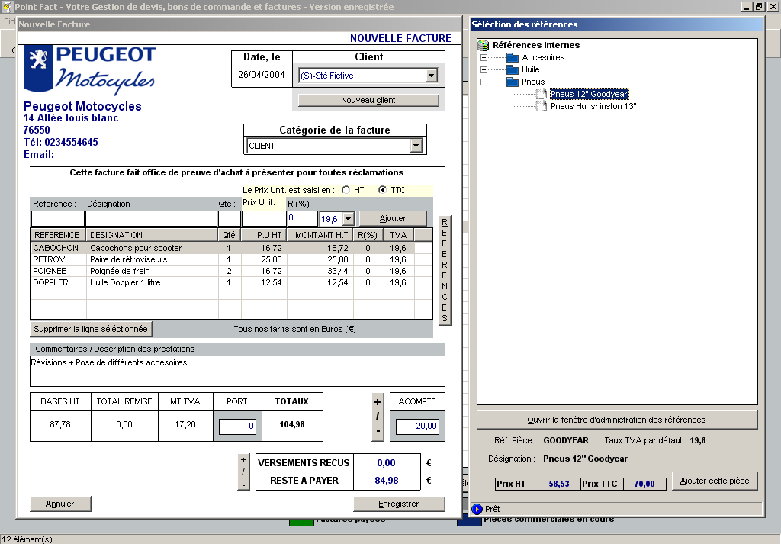Click the date field 26/04/2004
This screenshot has width=781, height=544.
pos(262,75)
